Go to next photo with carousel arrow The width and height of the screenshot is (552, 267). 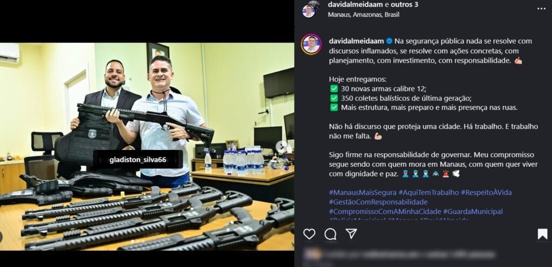[x=281, y=147]
